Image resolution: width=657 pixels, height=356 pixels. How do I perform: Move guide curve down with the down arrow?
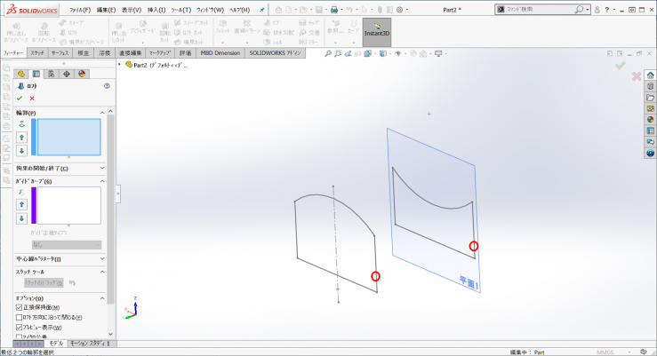click(x=21, y=218)
